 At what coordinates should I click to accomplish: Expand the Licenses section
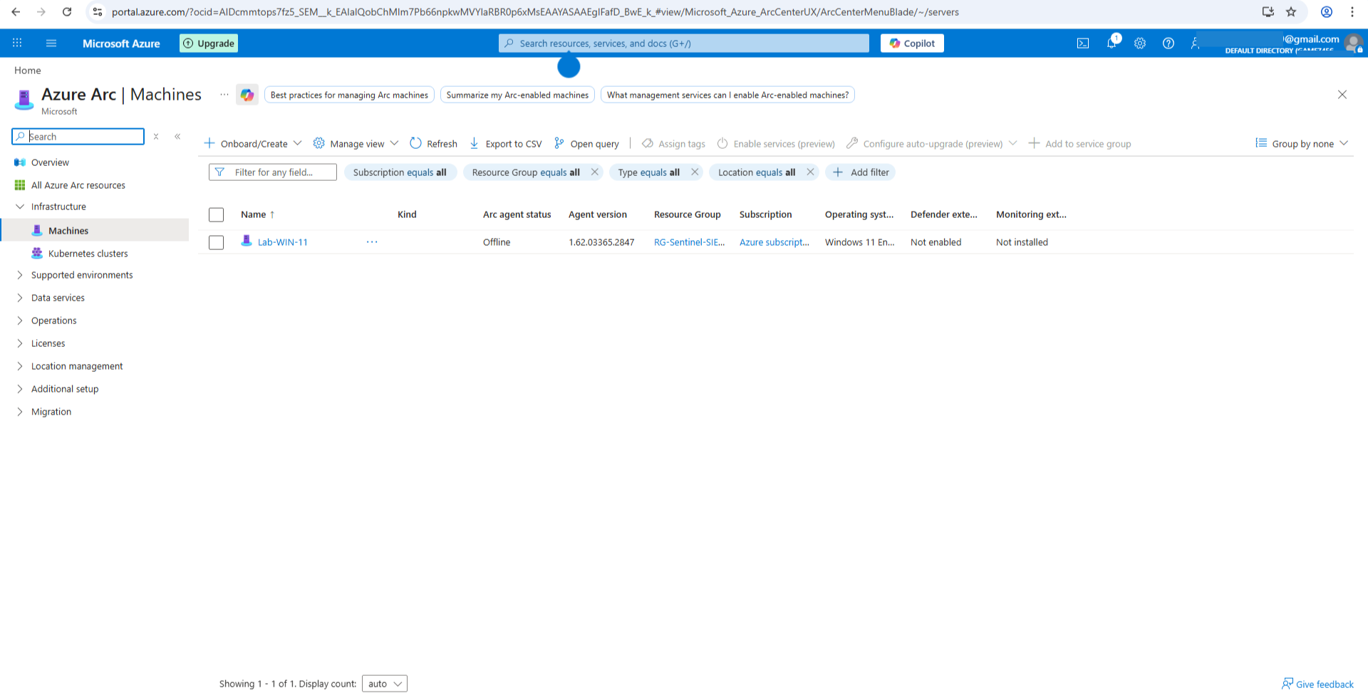coord(20,343)
